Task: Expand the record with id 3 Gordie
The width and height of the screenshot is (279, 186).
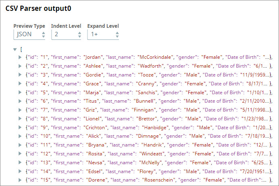Action: (x=20, y=74)
